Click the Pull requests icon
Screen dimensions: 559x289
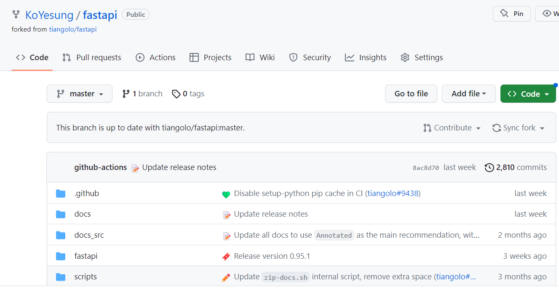tap(67, 58)
